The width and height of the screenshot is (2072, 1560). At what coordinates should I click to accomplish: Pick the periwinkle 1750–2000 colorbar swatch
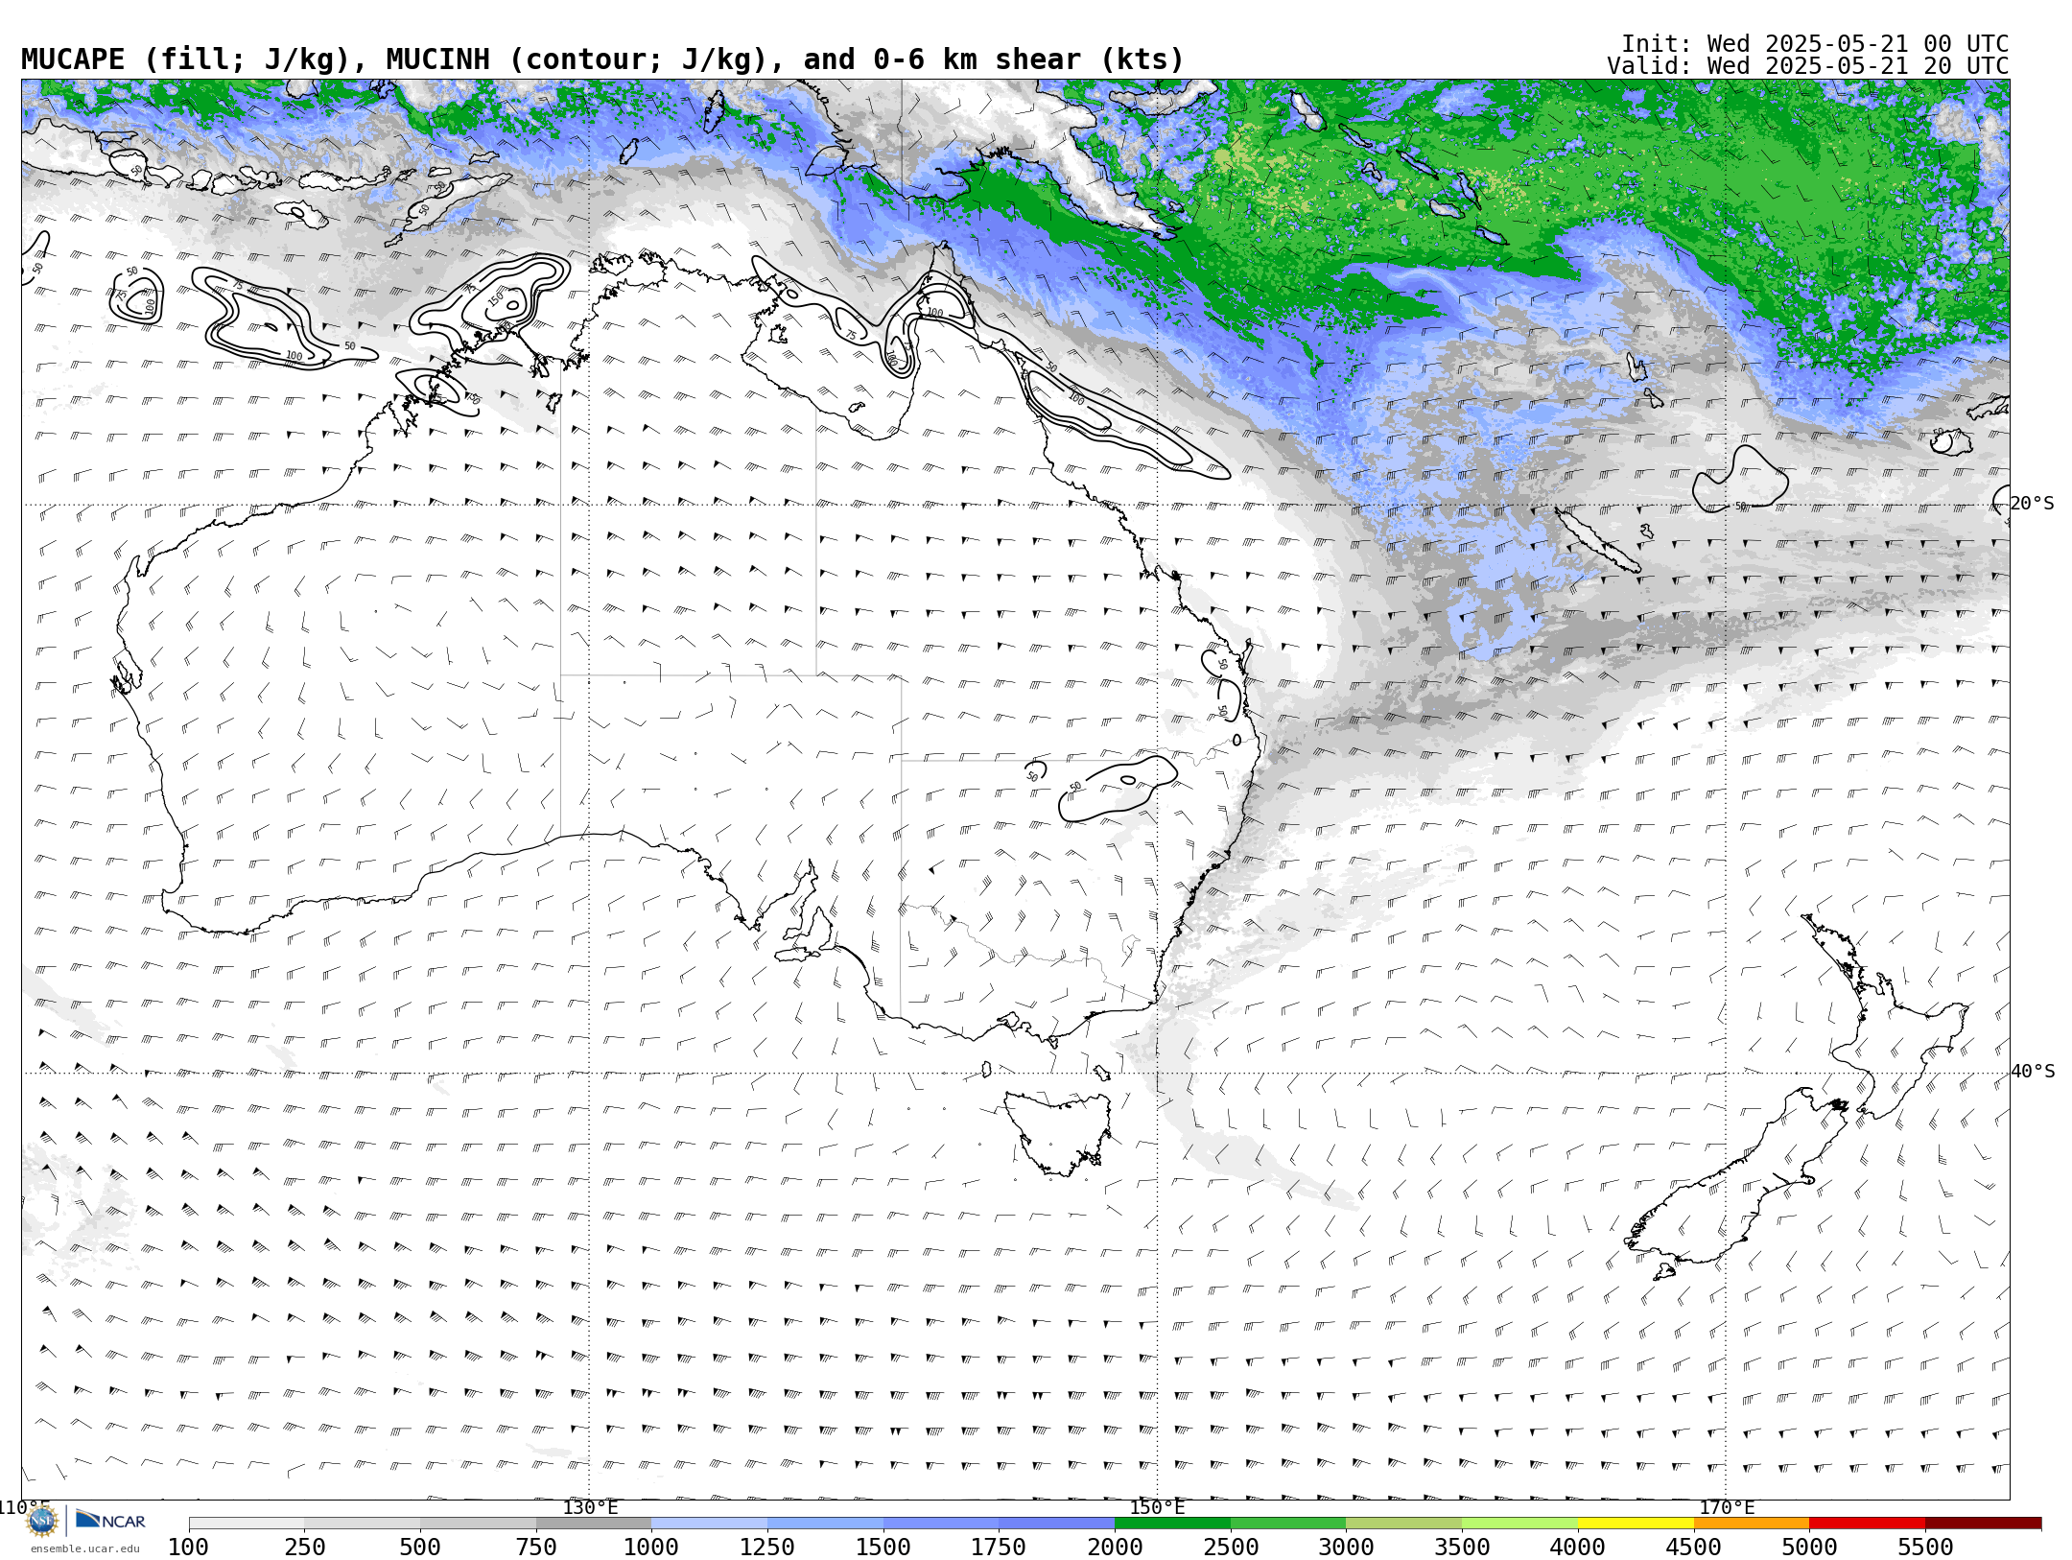click(1057, 1524)
